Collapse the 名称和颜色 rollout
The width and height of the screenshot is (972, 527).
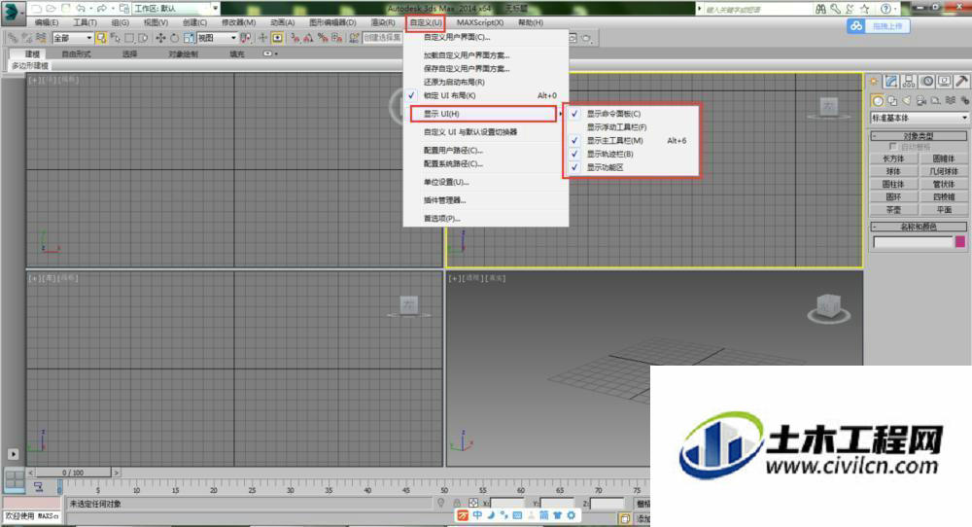919,227
